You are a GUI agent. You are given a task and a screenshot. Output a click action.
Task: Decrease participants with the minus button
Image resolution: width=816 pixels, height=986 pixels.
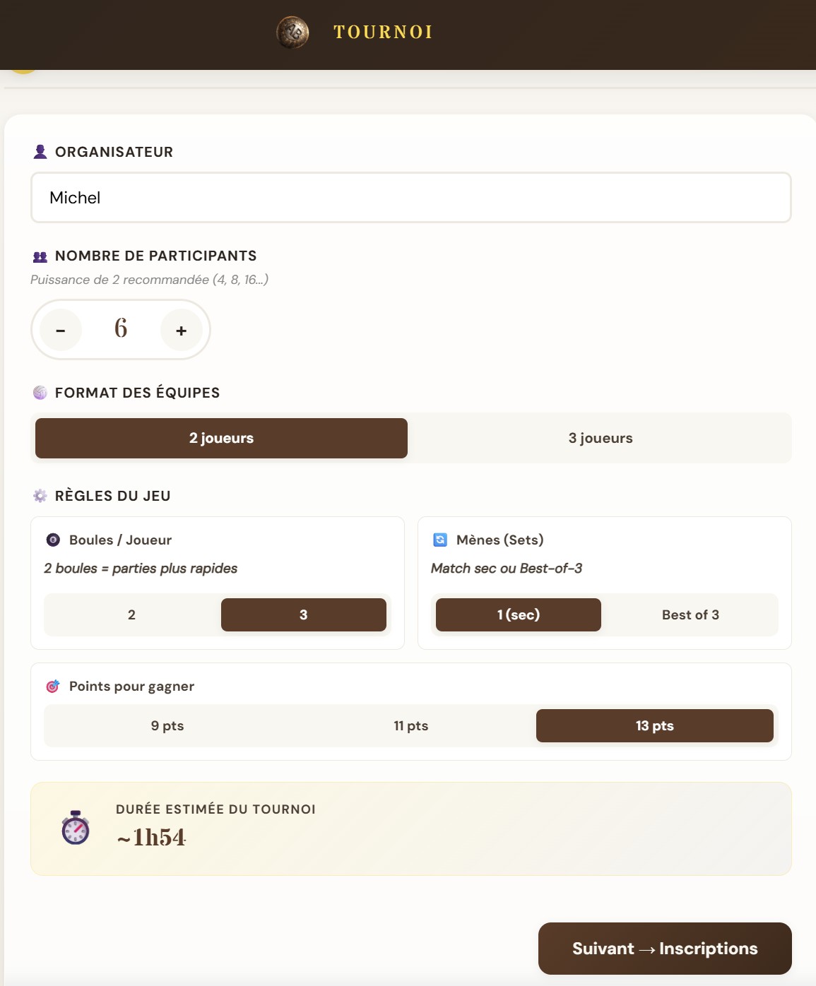click(61, 330)
